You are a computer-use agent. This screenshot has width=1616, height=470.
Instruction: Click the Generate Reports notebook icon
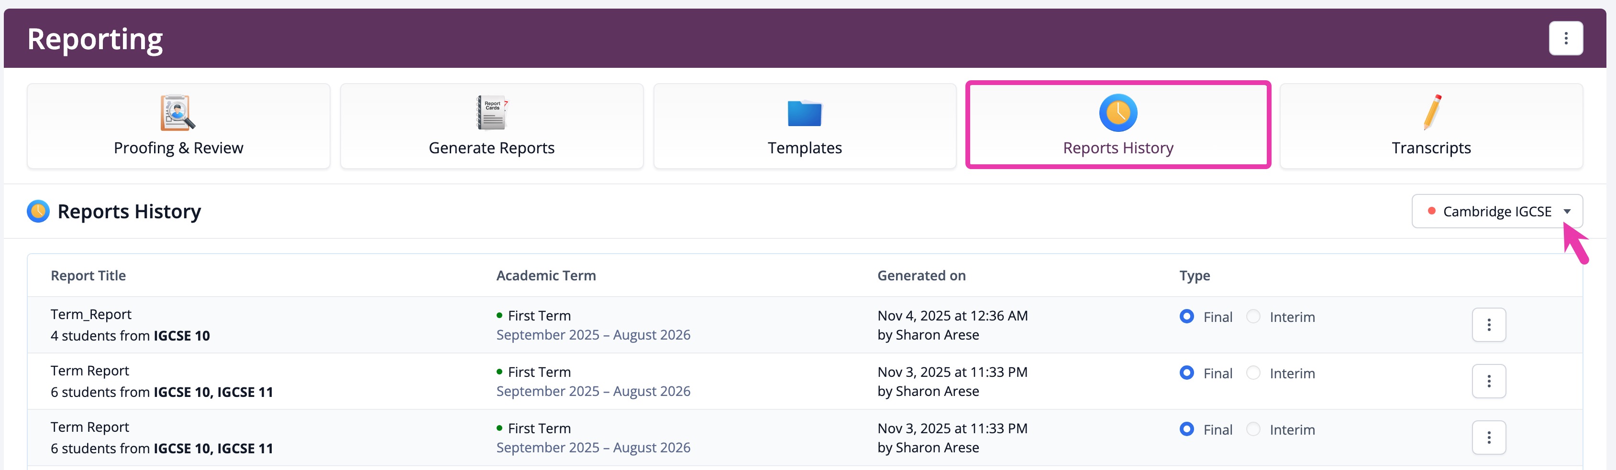pyautogui.click(x=492, y=113)
